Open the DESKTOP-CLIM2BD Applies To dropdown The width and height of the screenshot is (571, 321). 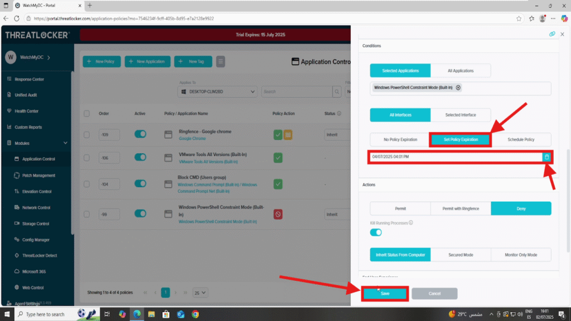tap(217, 92)
